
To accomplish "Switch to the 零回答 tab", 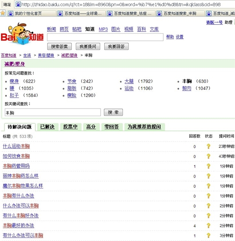I will tap(112, 127).
